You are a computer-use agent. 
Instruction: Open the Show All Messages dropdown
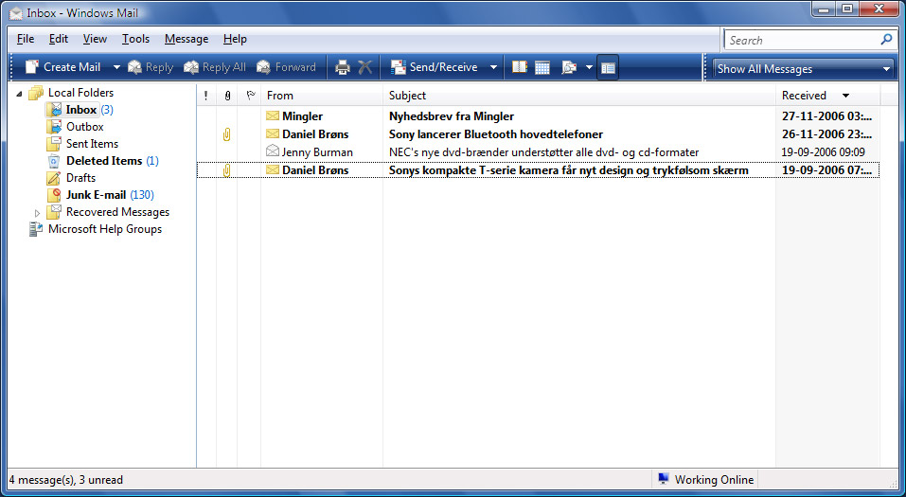coord(803,68)
